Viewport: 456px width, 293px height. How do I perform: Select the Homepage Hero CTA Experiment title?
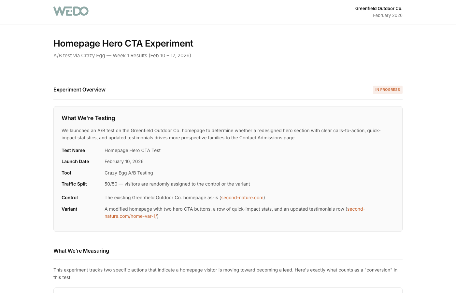[x=123, y=43]
